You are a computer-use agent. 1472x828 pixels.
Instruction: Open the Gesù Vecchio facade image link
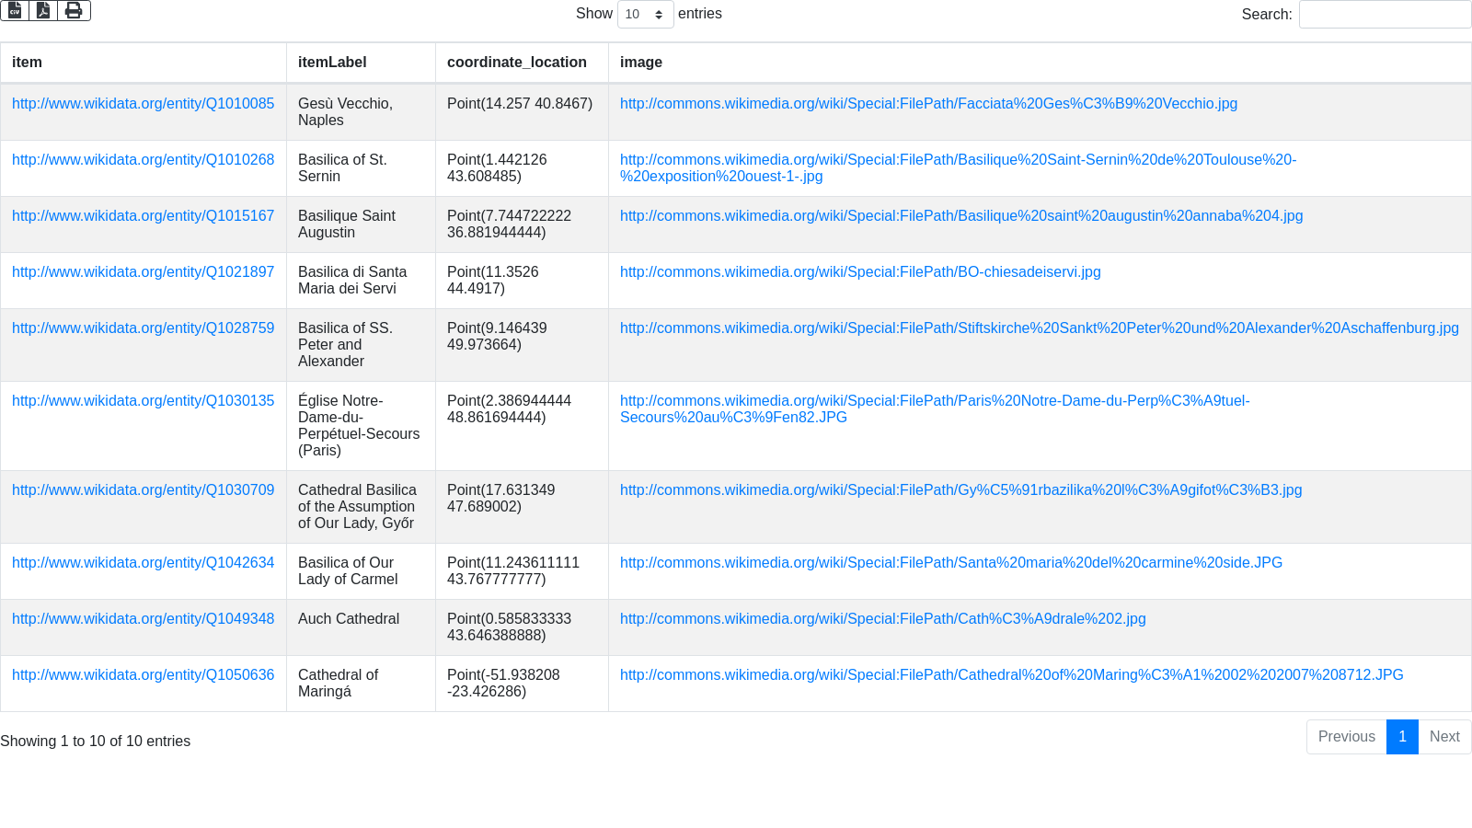pyautogui.click(x=928, y=104)
